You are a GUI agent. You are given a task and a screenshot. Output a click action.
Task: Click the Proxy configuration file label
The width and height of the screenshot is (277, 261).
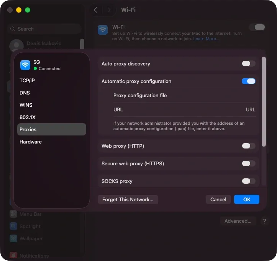click(x=140, y=95)
